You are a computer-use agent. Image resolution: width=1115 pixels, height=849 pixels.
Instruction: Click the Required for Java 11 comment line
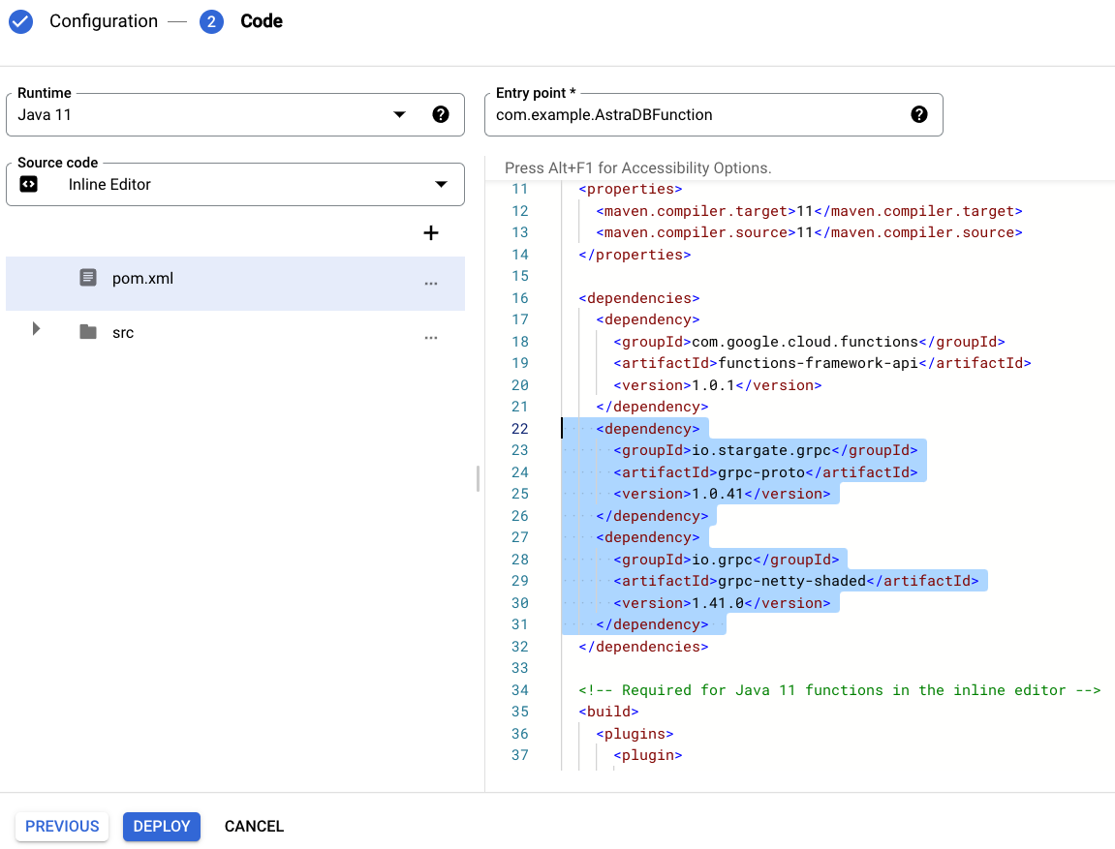click(x=840, y=690)
